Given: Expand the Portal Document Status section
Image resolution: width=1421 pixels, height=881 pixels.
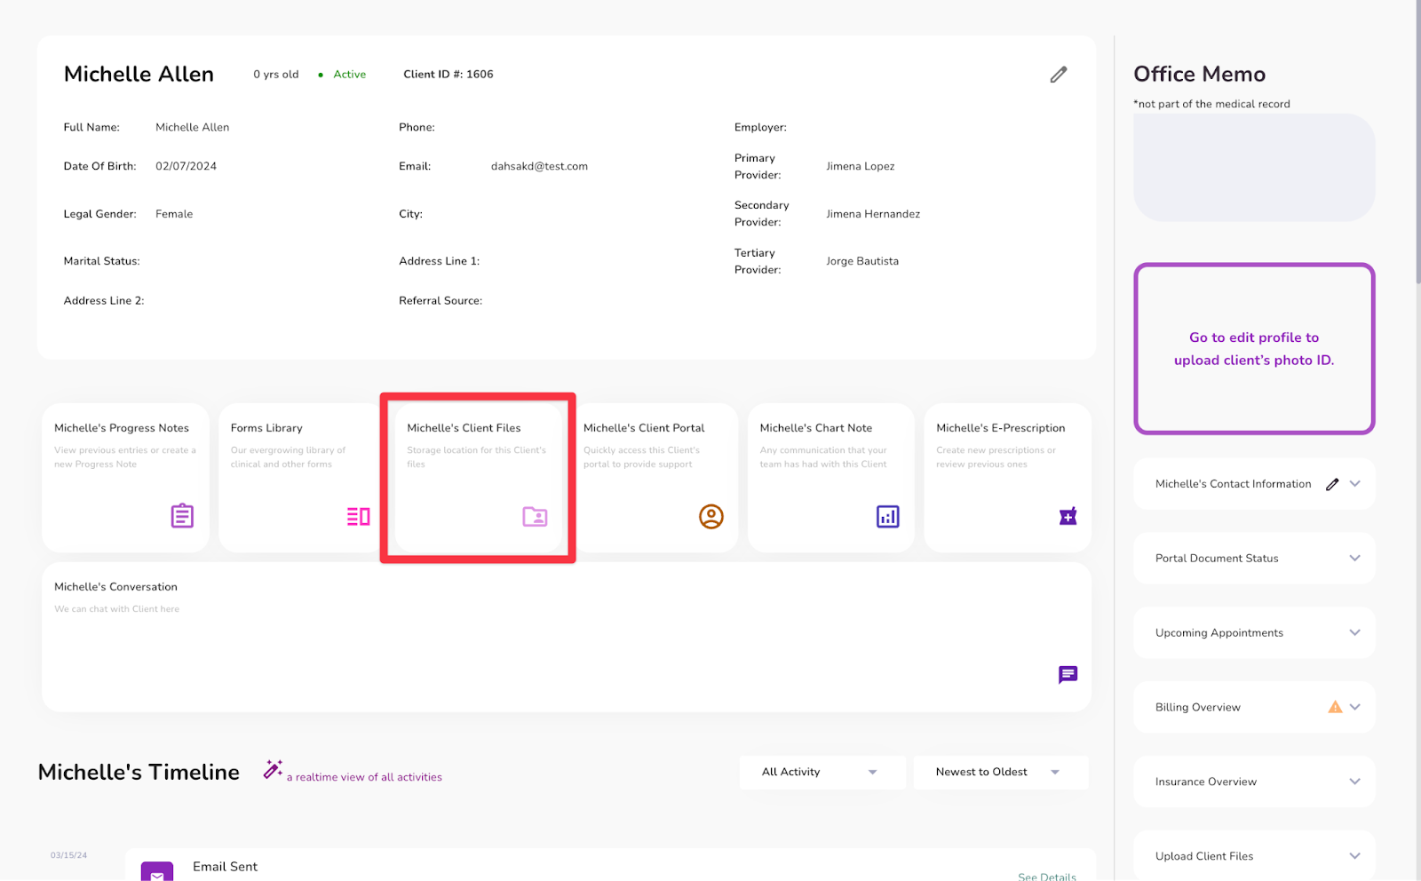Looking at the screenshot, I should pos(1253,558).
